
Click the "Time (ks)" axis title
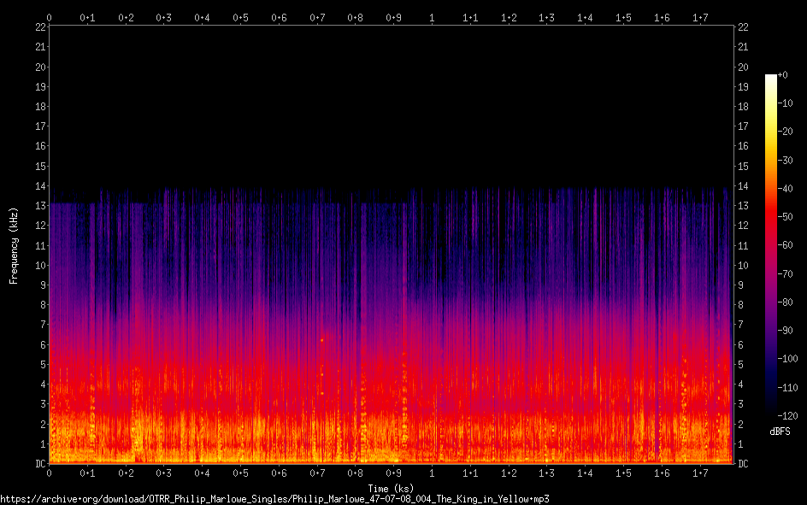point(391,488)
